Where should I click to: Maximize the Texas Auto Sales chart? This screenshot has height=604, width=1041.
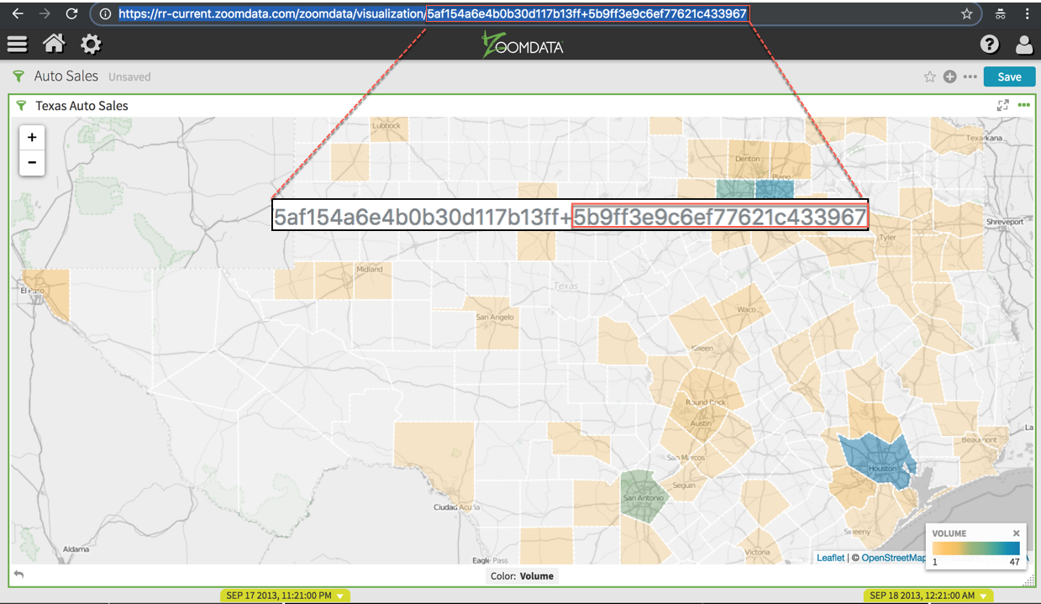pos(1002,105)
